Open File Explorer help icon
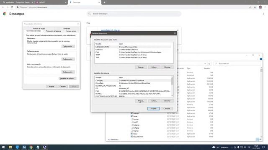The height and width of the screenshot is (150, 268). click(x=261, y=59)
